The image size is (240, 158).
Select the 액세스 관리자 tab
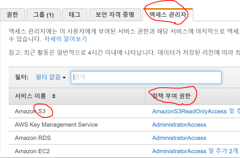[168, 15]
